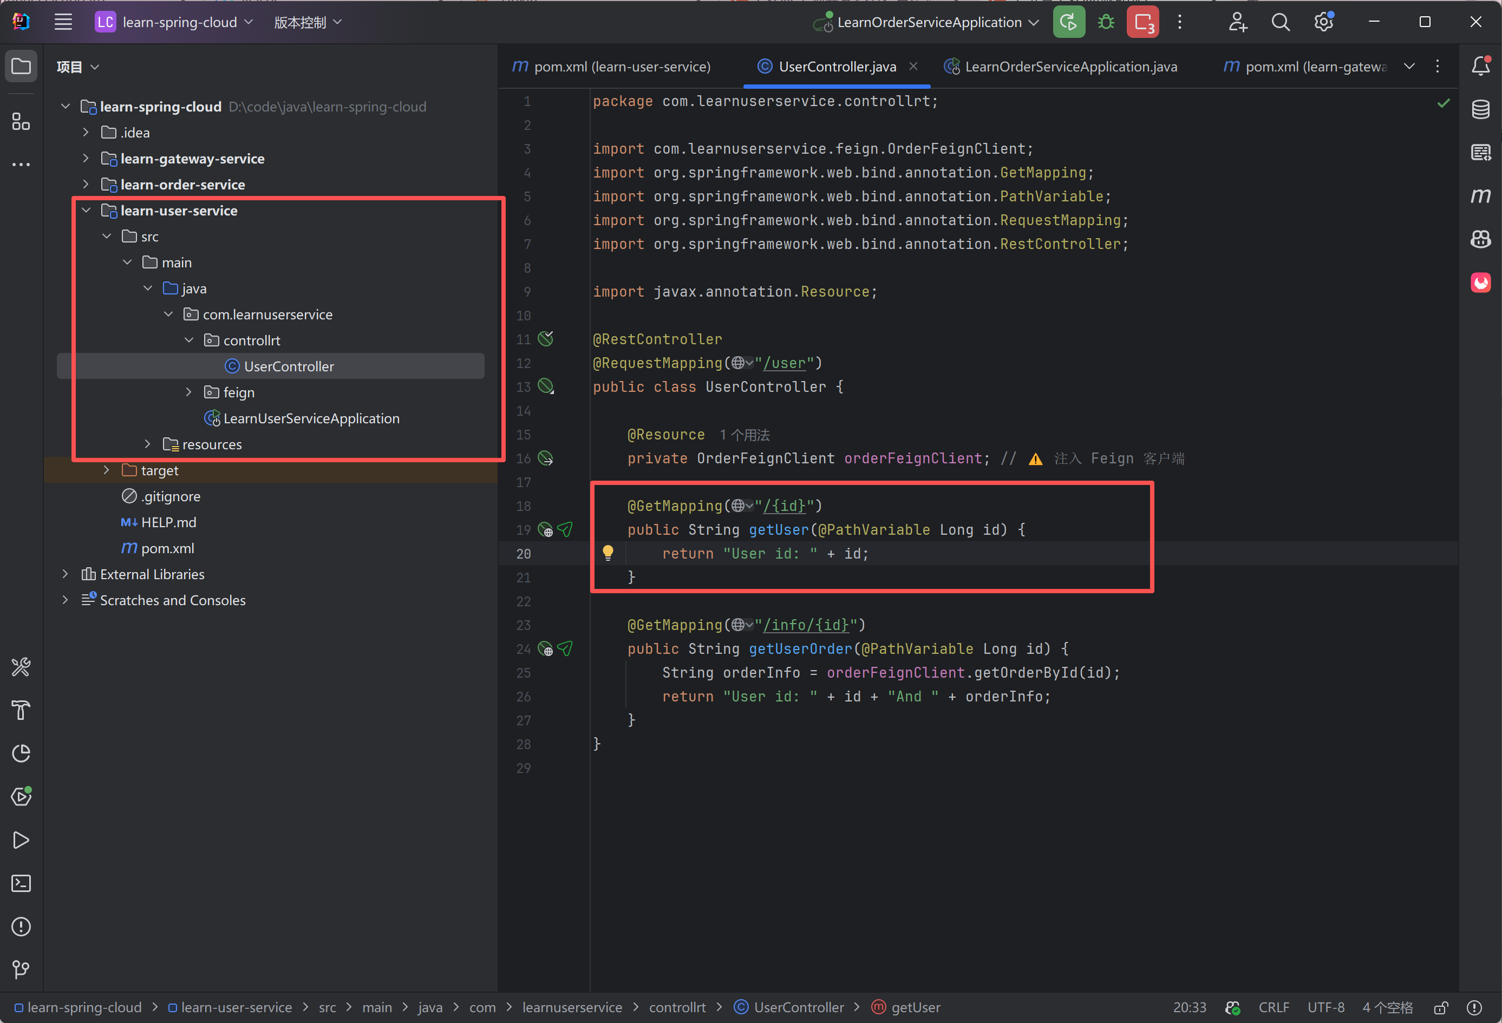
Task: Click the 1 个用法 usages hint
Action: [x=745, y=435]
